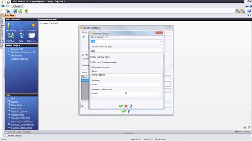This screenshot has width=252, height=141.
Task: Click the green export toolbar icon
Action: (20, 11)
